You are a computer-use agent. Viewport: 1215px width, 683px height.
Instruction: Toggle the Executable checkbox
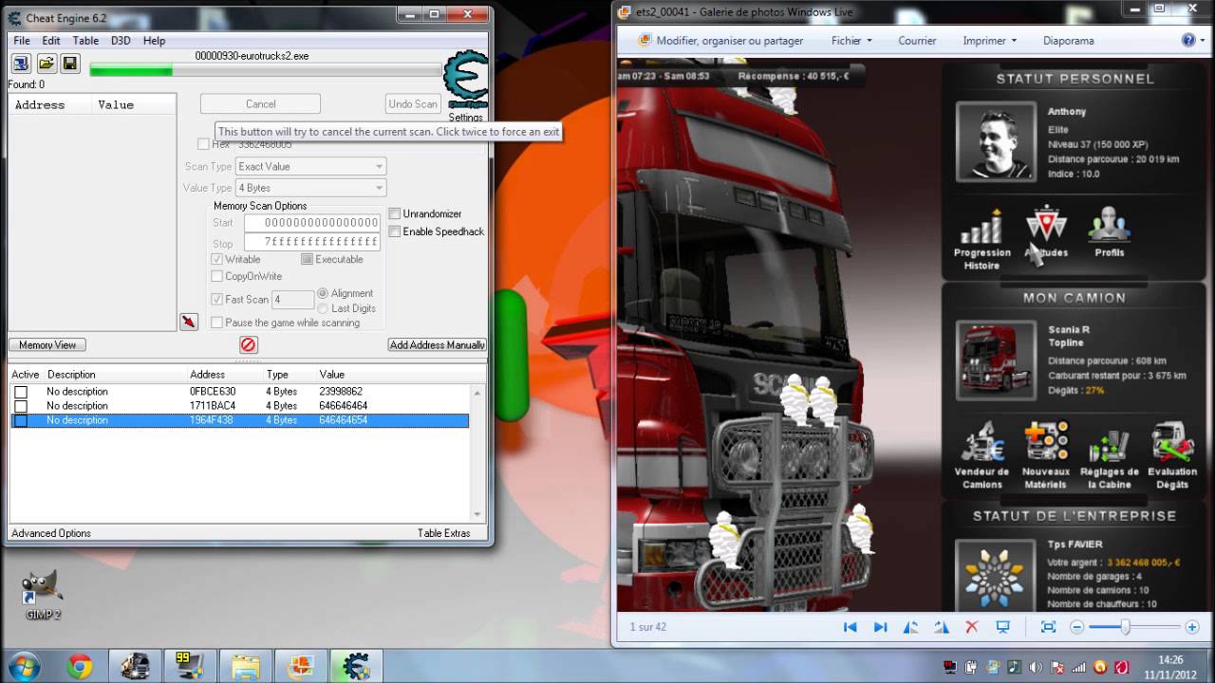(x=307, y=259)
